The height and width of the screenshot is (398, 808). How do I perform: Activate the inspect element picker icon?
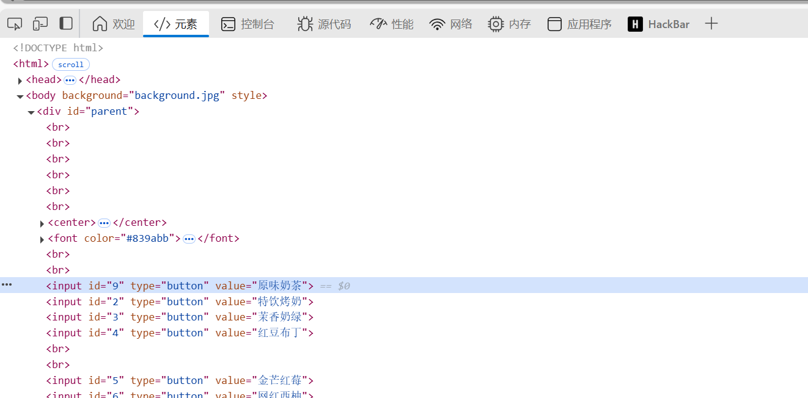[15, 24]
